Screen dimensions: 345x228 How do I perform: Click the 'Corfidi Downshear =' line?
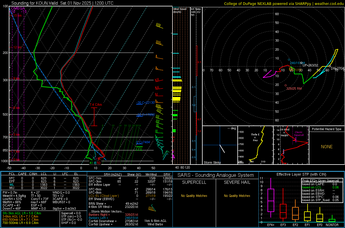(113, 221)
